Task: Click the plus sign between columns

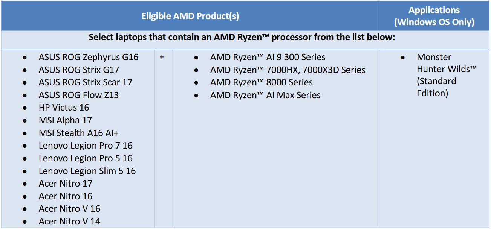Action: 162,58
